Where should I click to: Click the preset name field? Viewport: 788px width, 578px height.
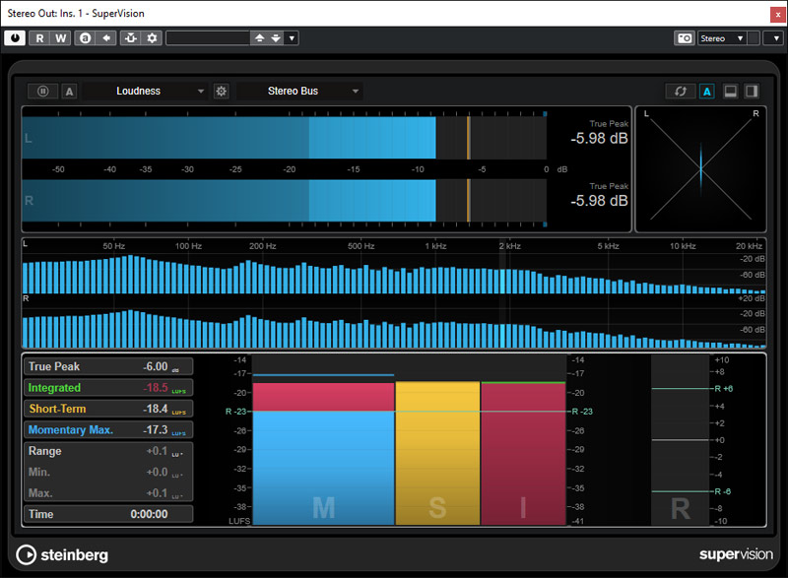pyautogui.click(x=208, y=38)
